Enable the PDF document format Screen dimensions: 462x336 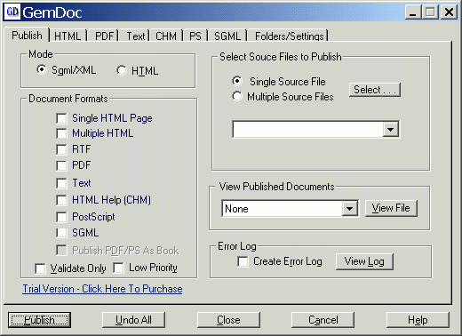[x=61, y=165]
